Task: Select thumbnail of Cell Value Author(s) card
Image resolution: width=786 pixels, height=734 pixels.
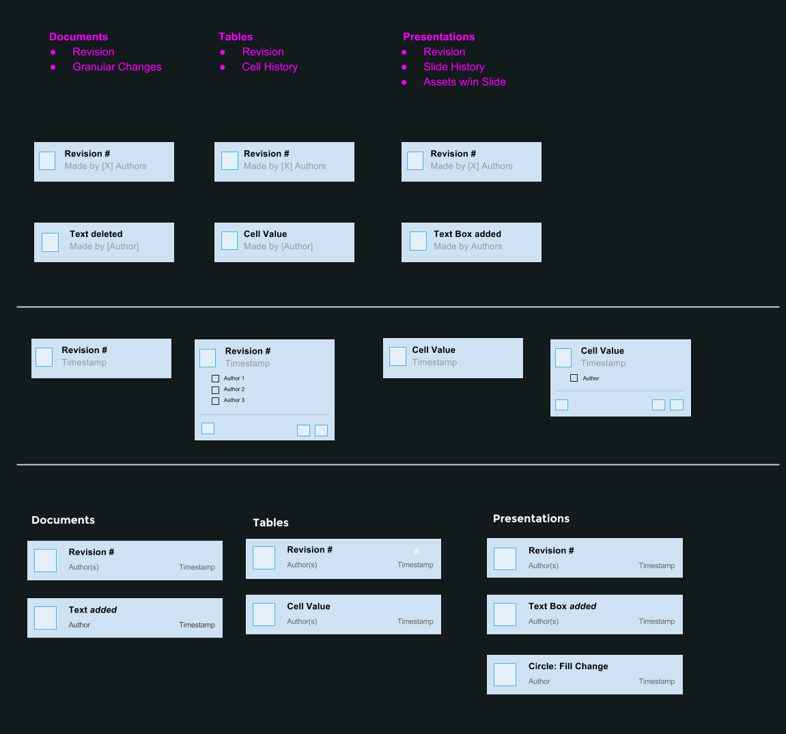Action: (x=264, y=615)
